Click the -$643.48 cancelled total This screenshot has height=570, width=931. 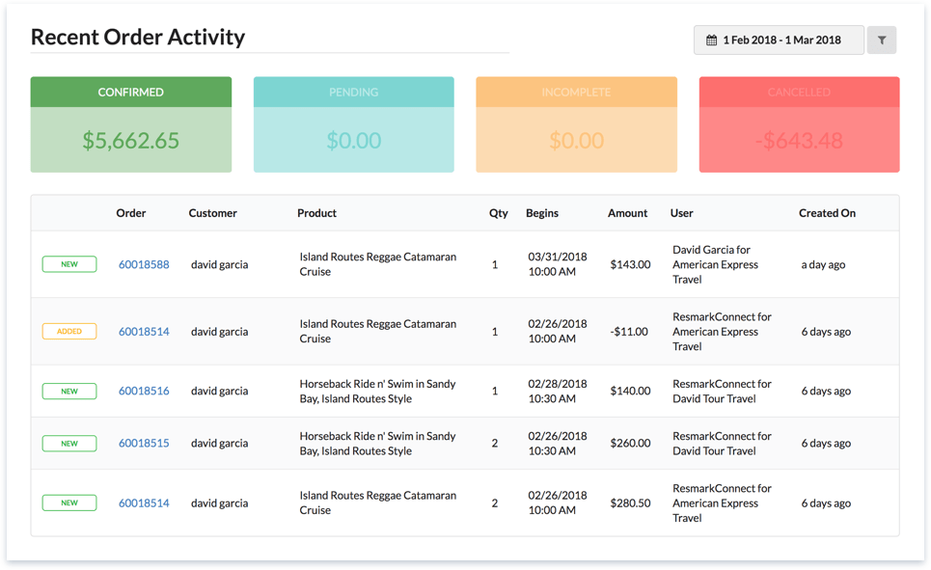(x=799, y=141)
